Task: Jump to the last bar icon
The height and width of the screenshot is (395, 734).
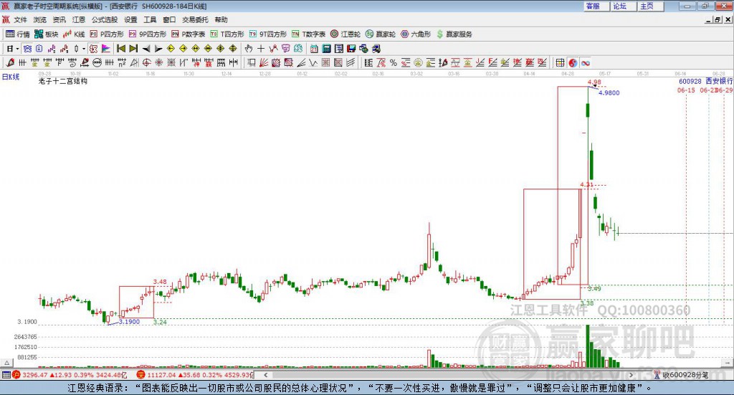Action: (133, 49)
